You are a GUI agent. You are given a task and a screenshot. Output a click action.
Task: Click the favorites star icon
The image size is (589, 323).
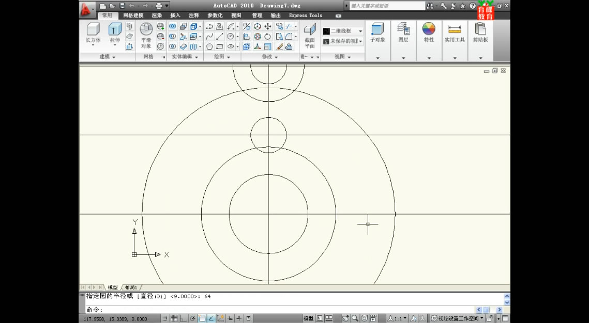tap(462, 6)
